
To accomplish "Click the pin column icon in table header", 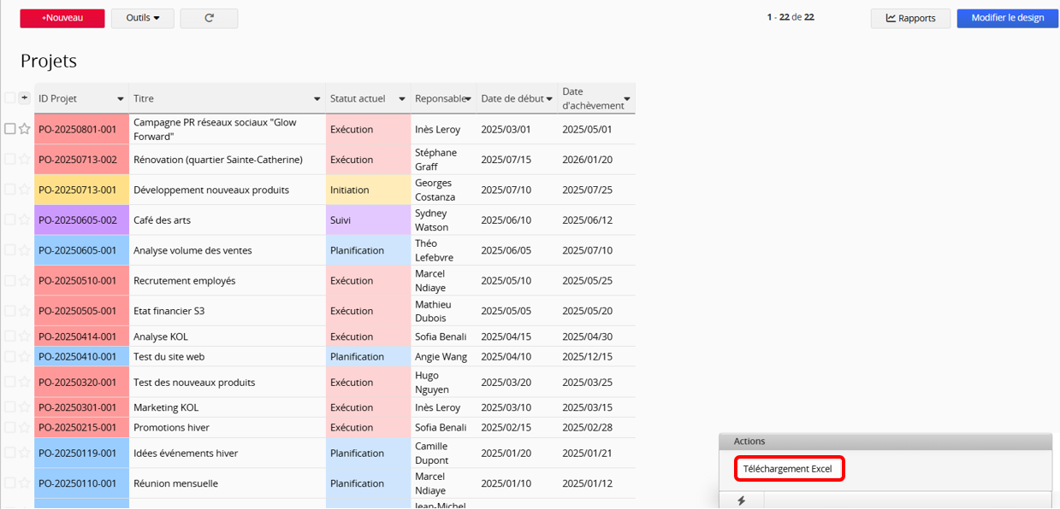I will pyautogui.click(x=25, y=98).
